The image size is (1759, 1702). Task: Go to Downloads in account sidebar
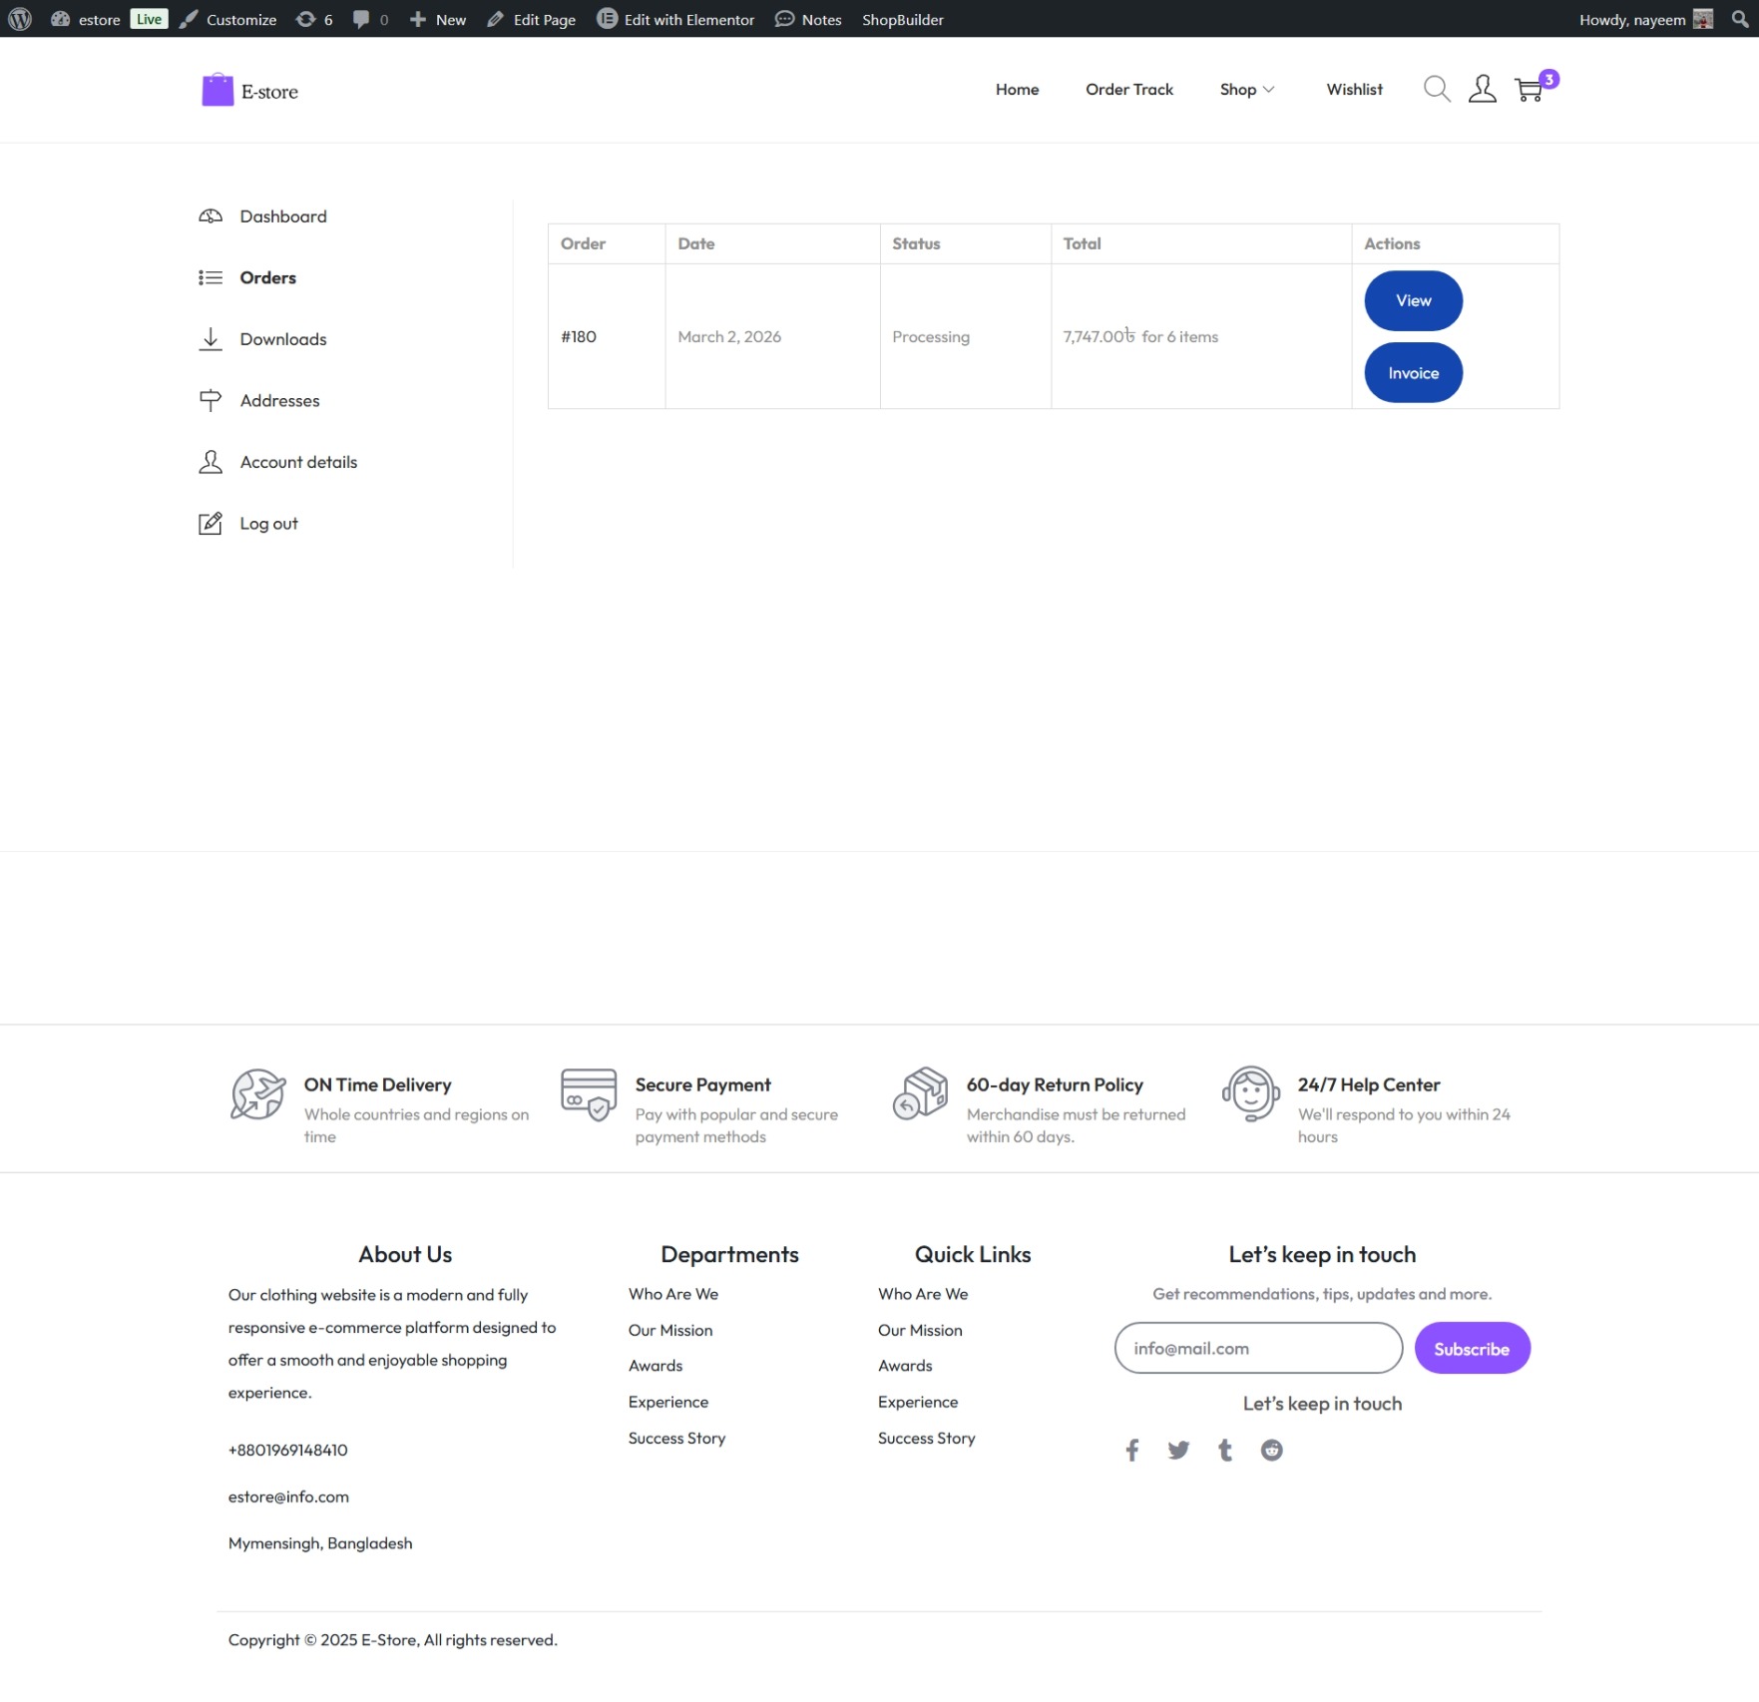(x=282, y=339)
